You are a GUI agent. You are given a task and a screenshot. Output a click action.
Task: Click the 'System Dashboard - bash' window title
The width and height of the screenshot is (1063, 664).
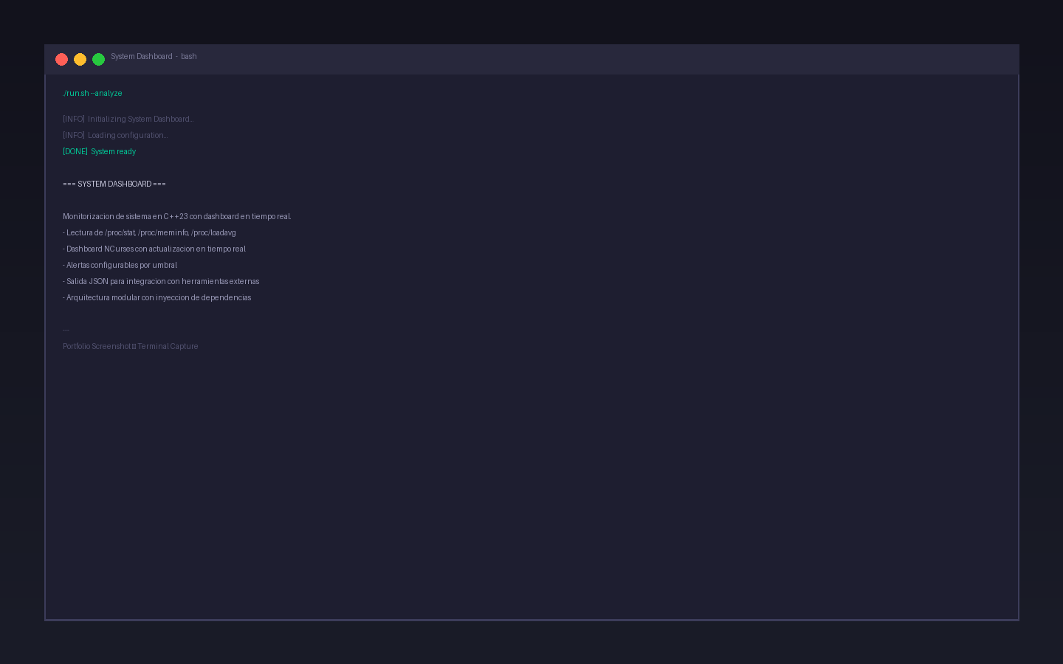coord(154,56)
